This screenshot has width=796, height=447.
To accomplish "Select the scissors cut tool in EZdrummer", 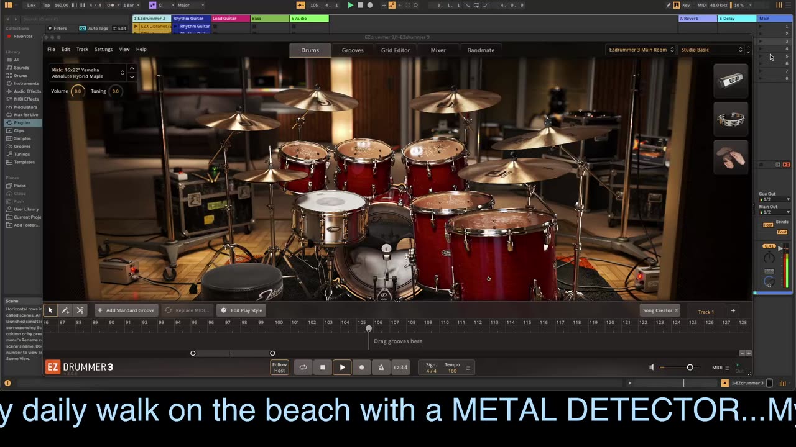I will (80, 310).
